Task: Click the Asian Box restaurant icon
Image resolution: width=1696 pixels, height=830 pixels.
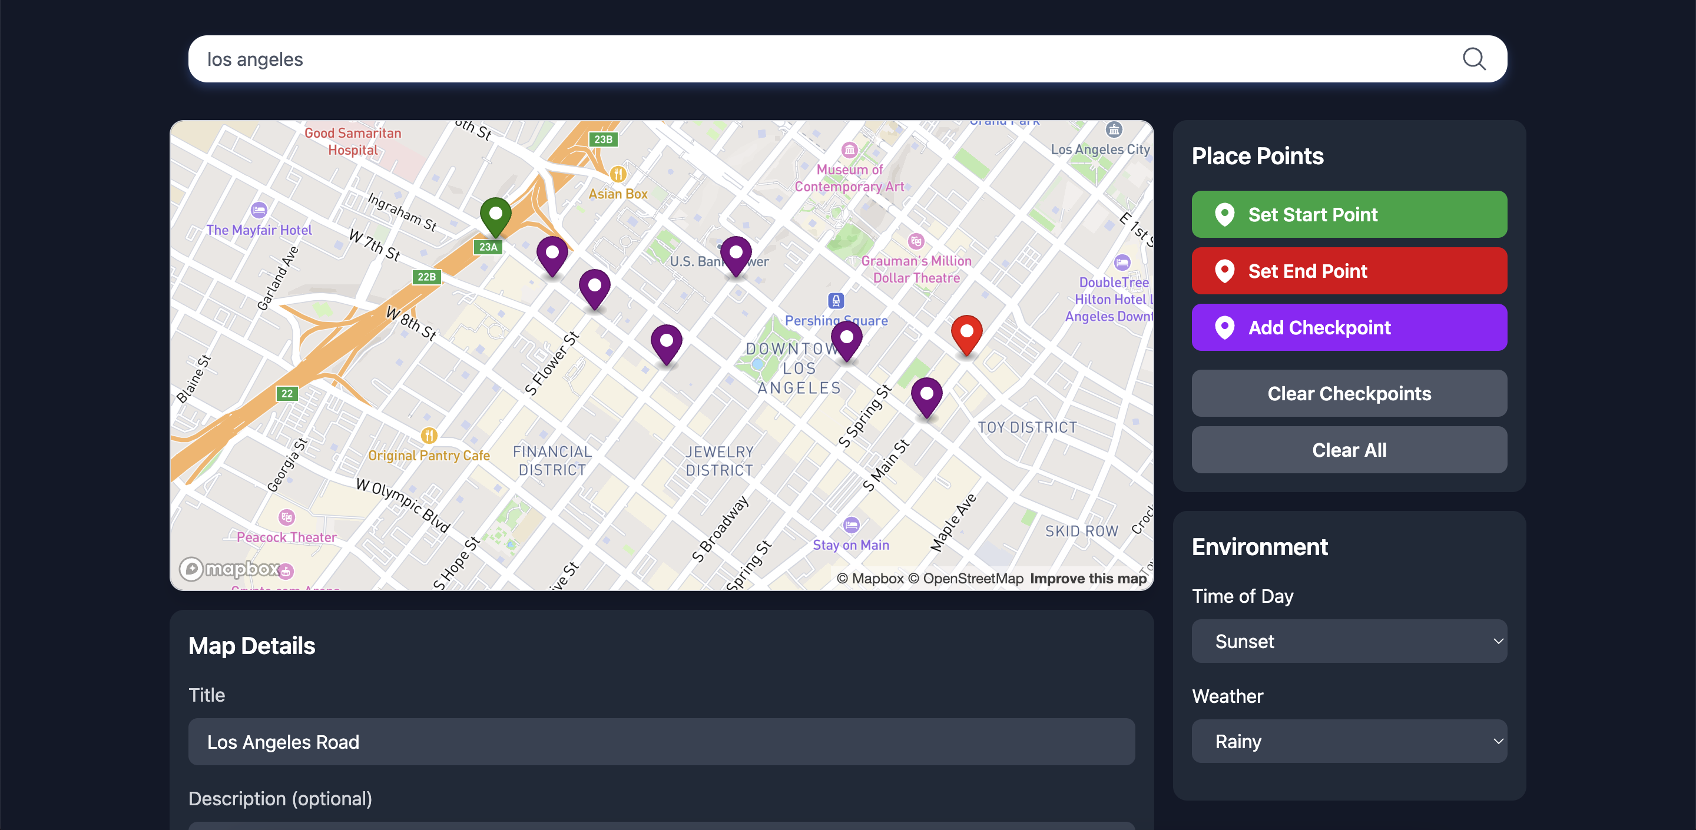Action: [x=618, y=174]
